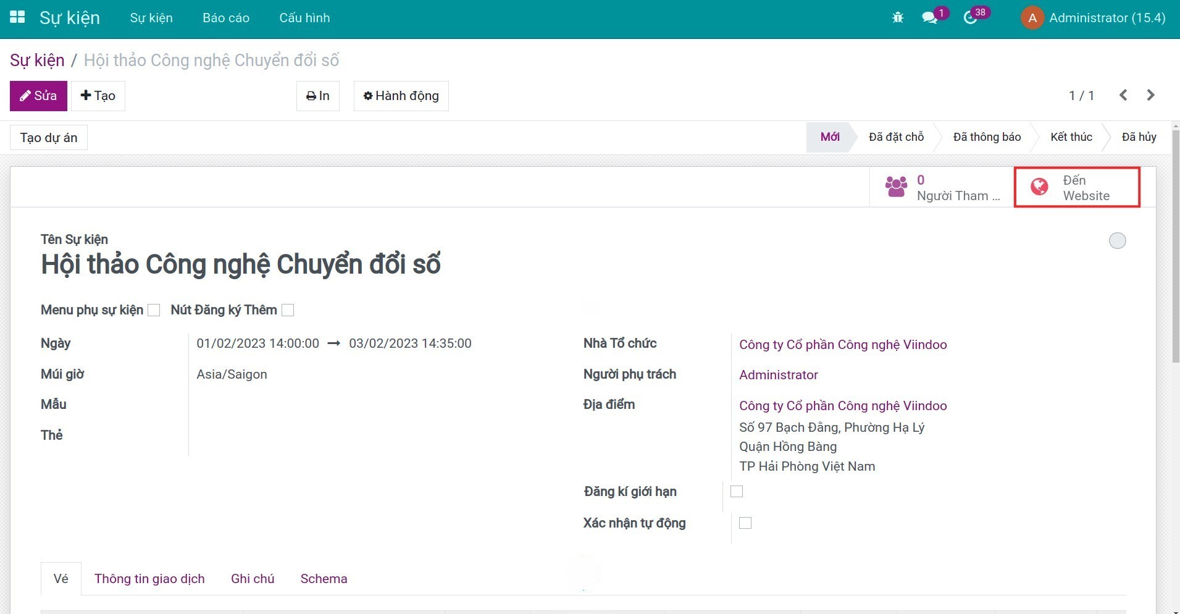The width and height of the screenshot is (1180, 614).
Task: Click the Đến Website globe icon
Action: (x=1039, y=187)
